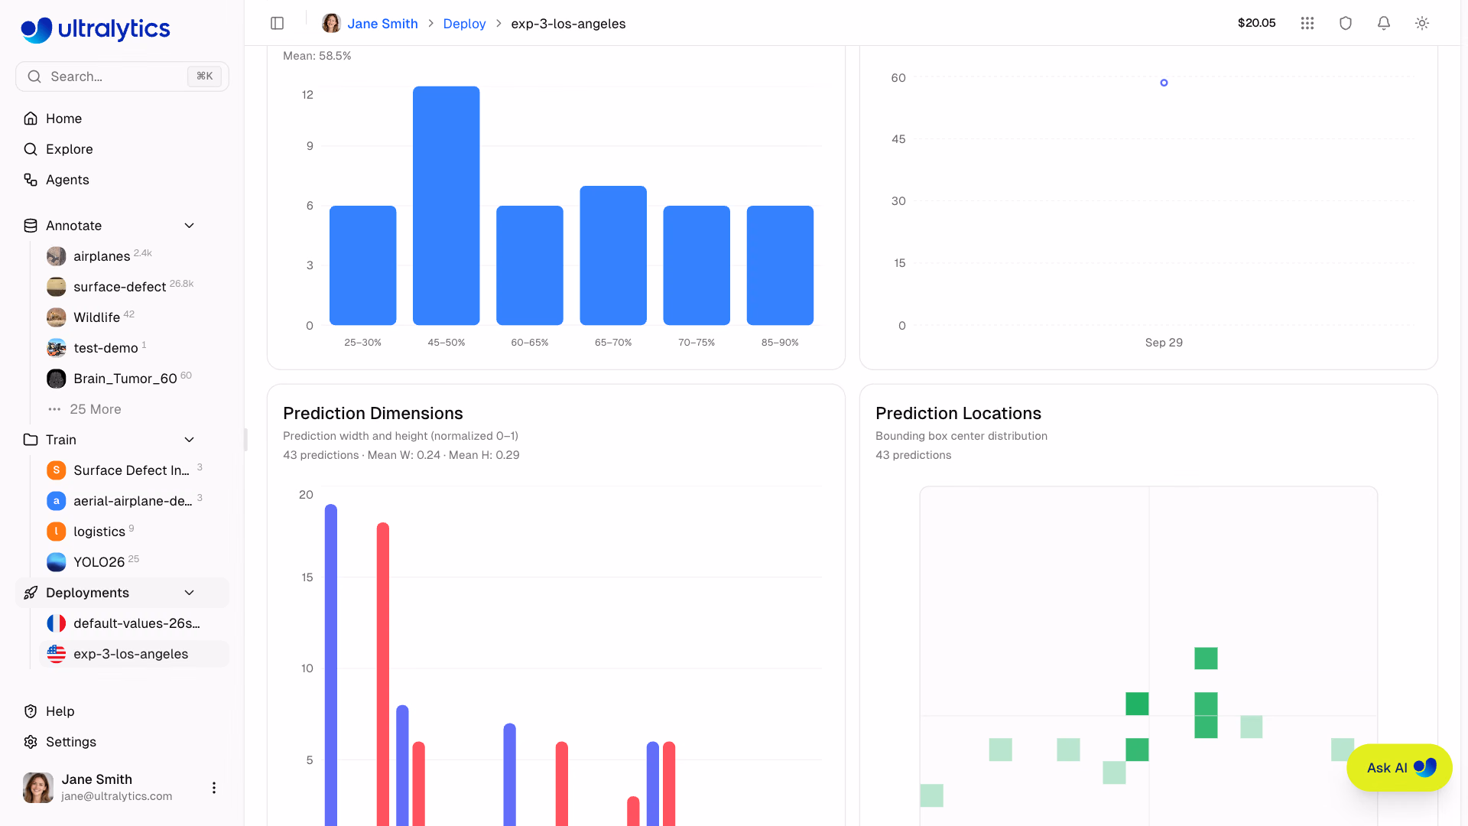Collapse the Annotate section chevron
This screenshot has width=1468, height=826.
pyautogui.click(x=190, y=226)
